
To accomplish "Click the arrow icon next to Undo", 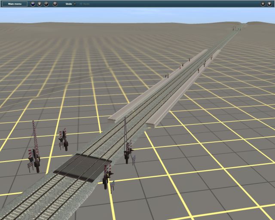I will coord(75,4).
